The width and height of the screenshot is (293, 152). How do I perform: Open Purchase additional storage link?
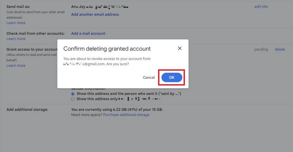(x=126, y=115)
